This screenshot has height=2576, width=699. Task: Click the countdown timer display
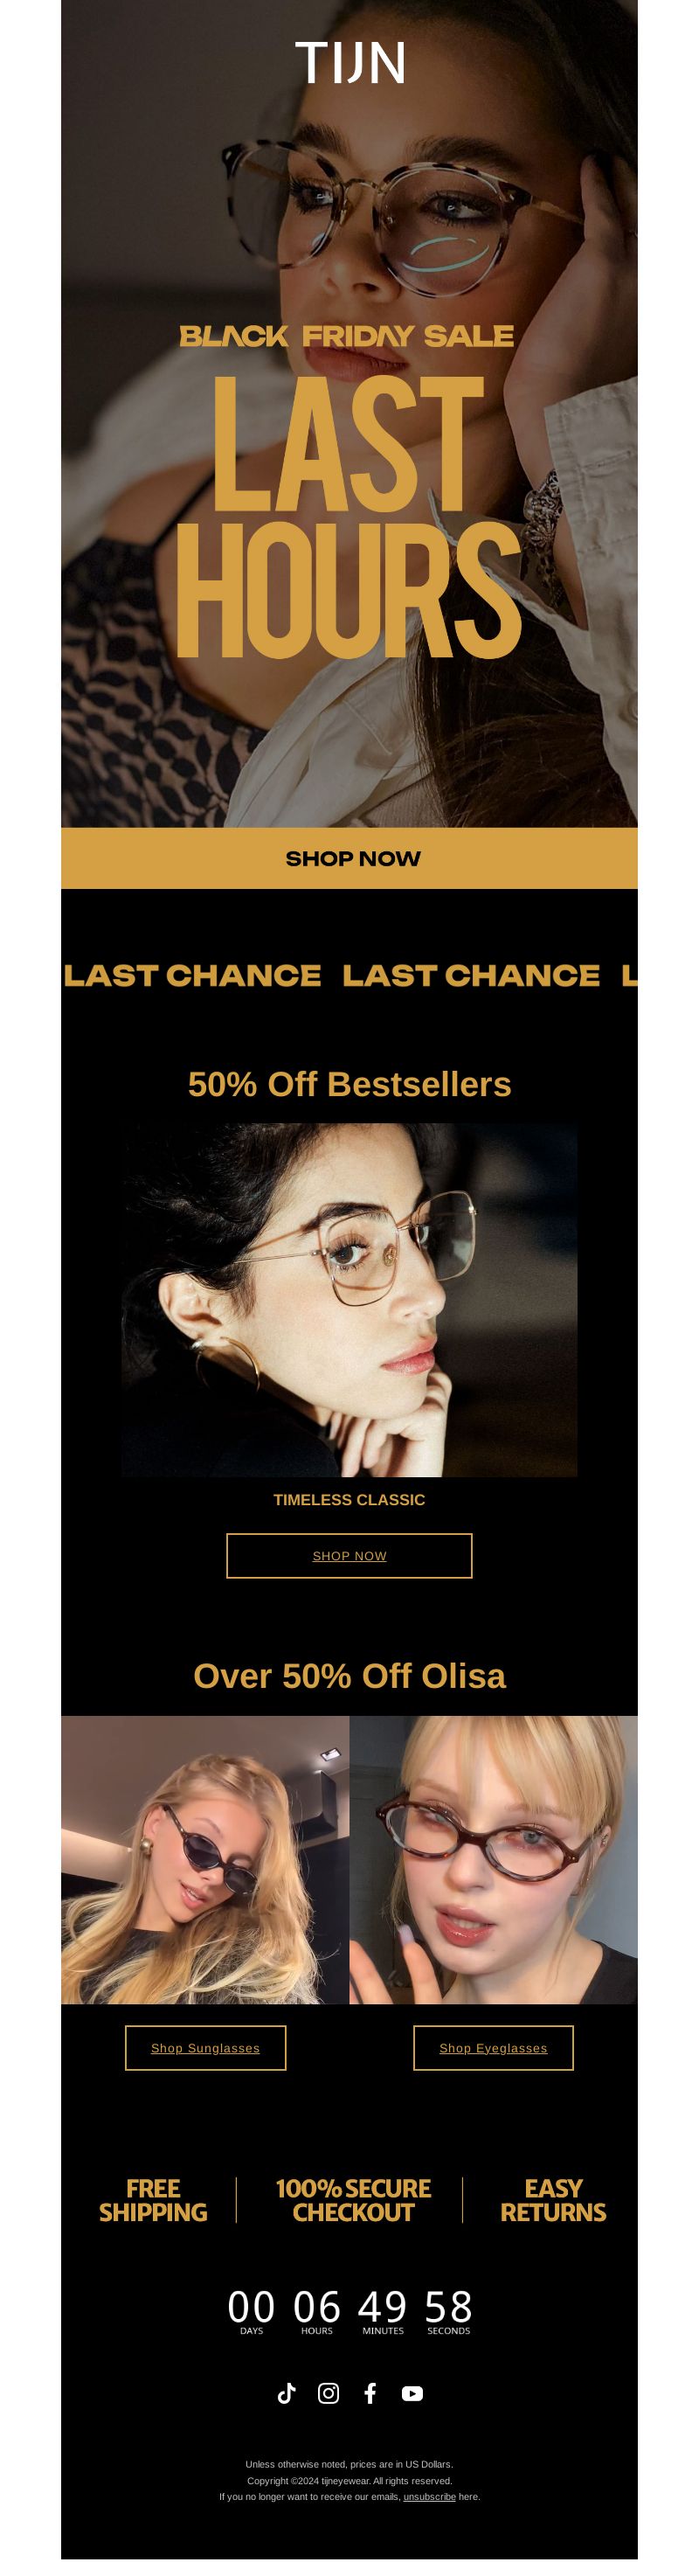point(349,2311)
